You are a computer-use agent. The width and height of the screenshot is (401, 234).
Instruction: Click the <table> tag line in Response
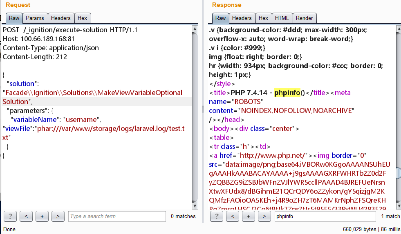(x=221, y=137)
